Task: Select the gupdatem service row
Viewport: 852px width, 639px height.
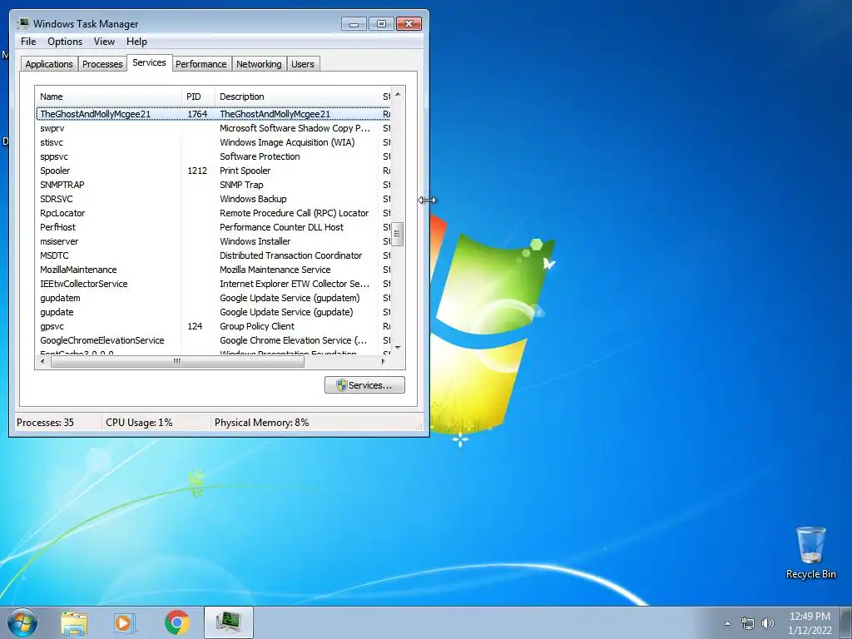Action: pyautogui.click(x=213, y=298)
